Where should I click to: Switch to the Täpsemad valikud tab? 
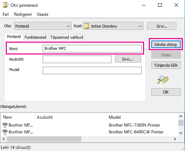point(67,37)
